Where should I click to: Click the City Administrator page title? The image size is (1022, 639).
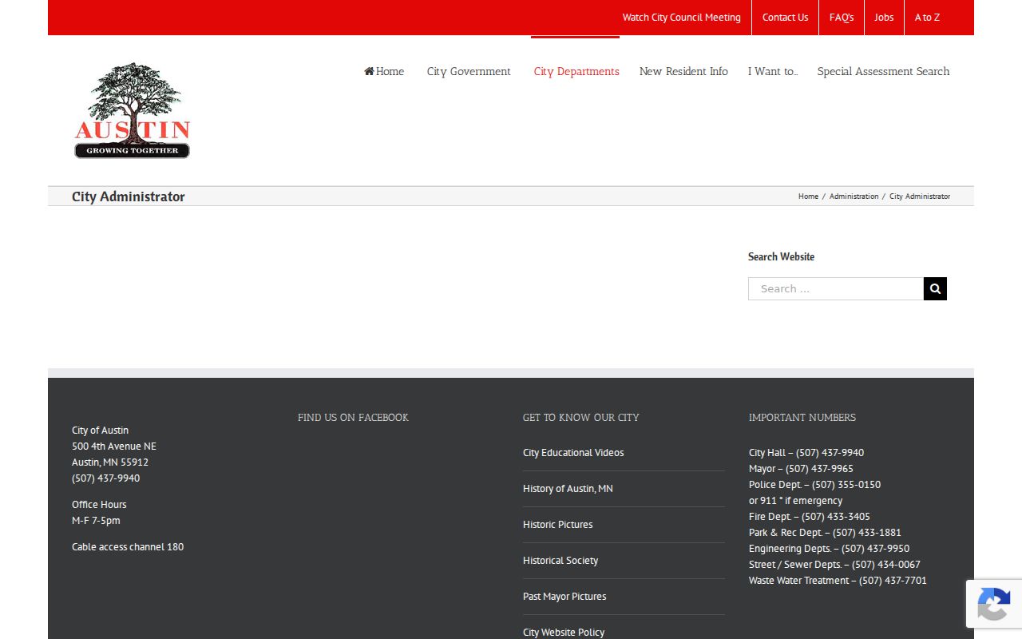point(129,196)
